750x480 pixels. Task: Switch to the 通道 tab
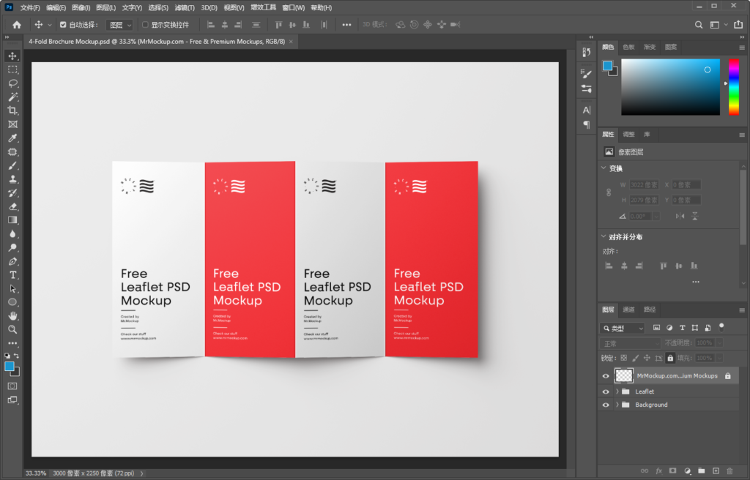coord(628,310)
